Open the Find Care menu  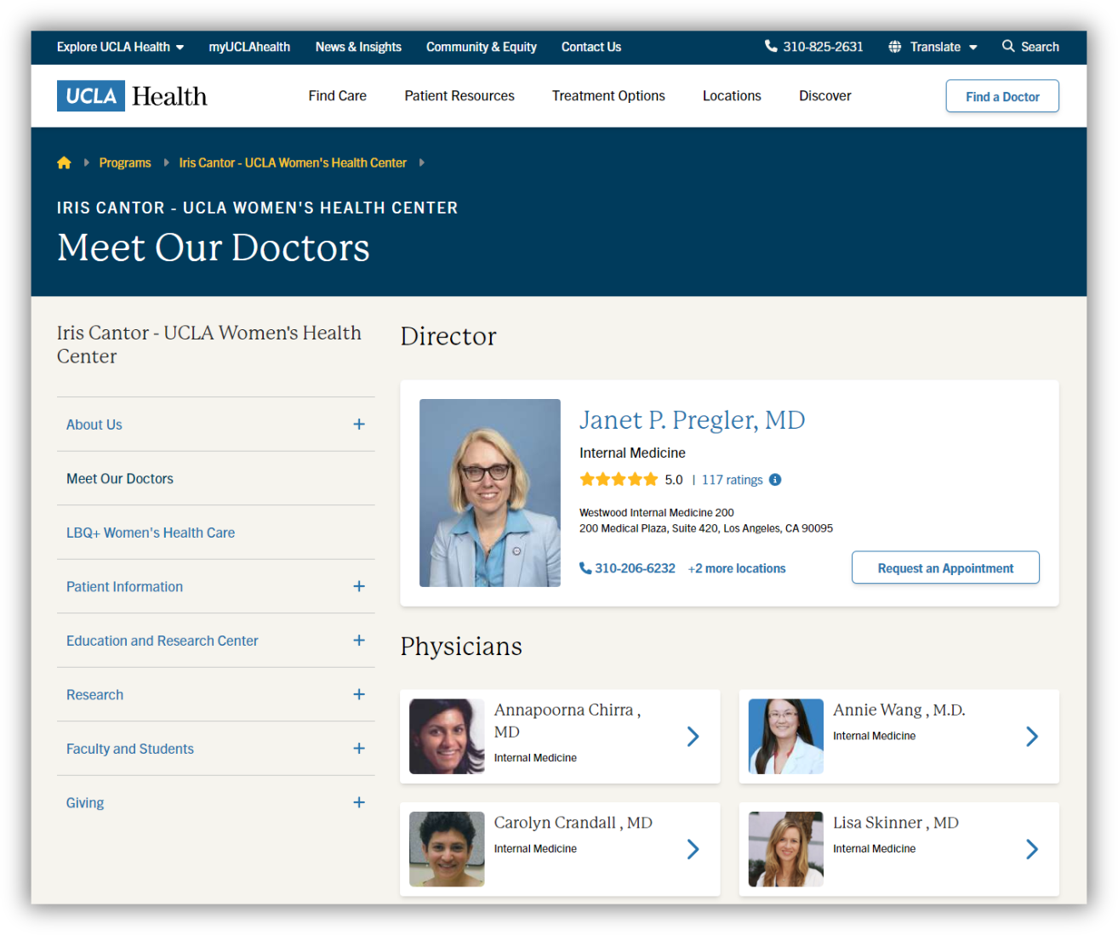point(338,96)
